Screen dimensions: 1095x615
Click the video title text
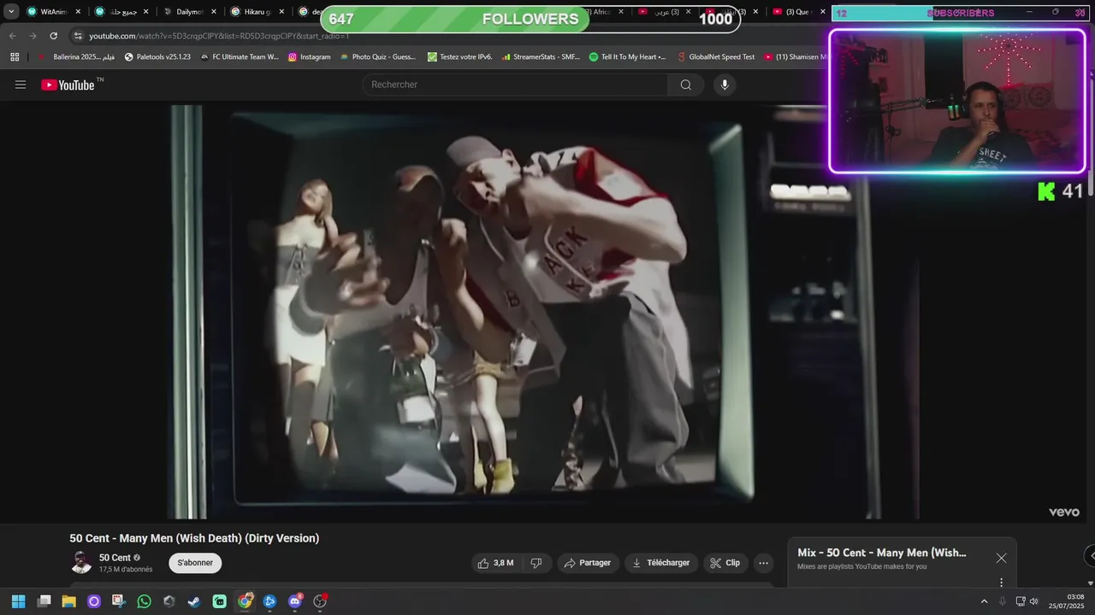point(194,538)
